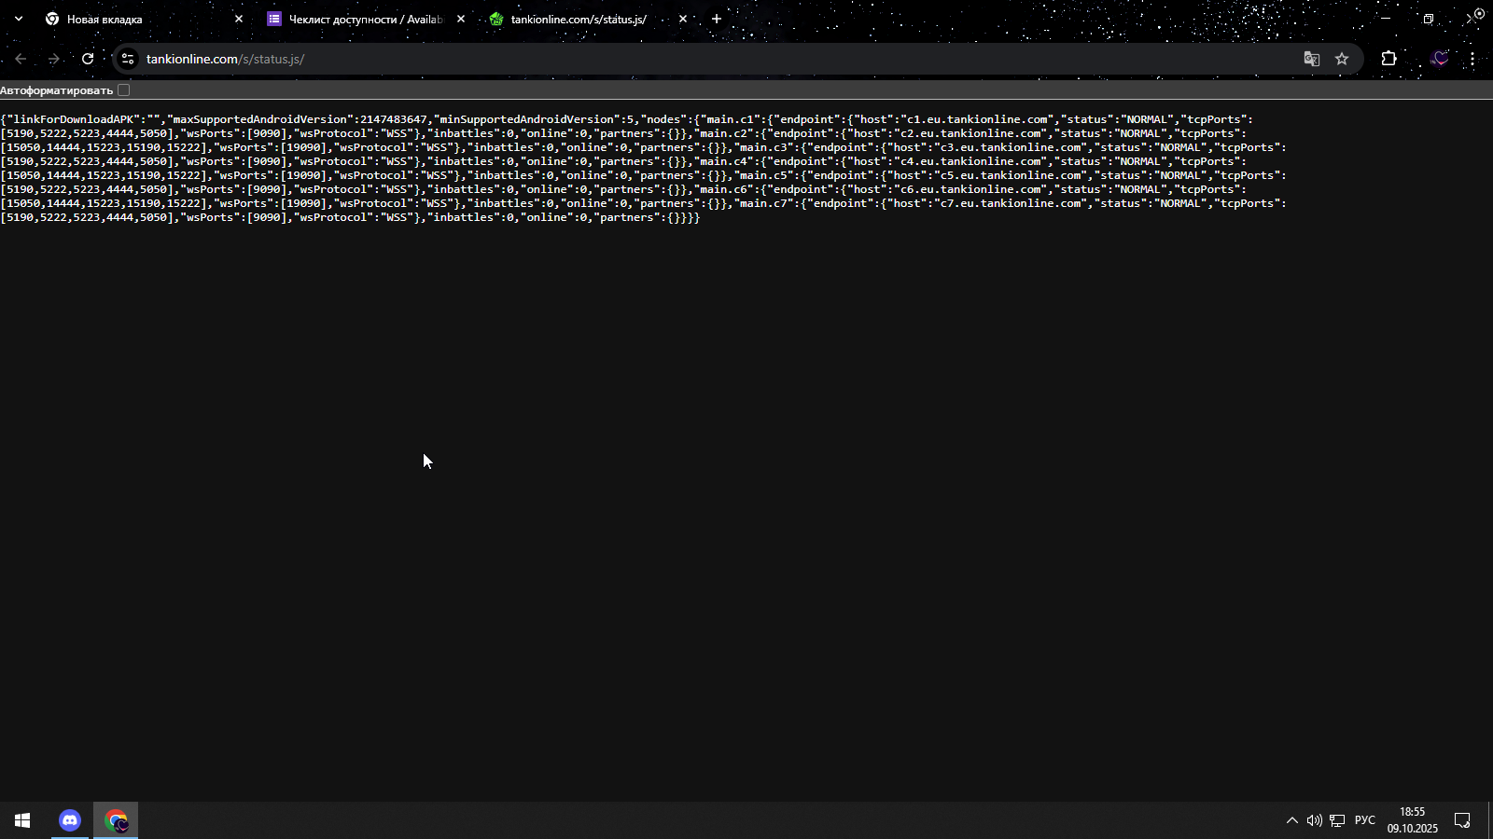1493x839 pixels.
Task: Click the host c5.eu.tankionline.com
Action: 1011,175
